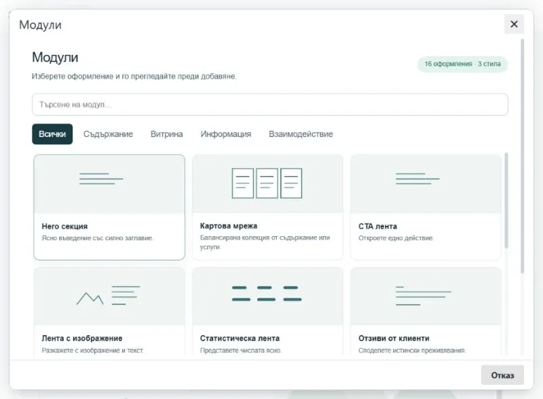Select the Всички filter tab
543x399 pixels.
(x=52, y=134)
